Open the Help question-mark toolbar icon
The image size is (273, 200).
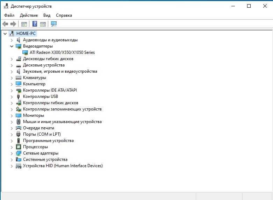35,24
